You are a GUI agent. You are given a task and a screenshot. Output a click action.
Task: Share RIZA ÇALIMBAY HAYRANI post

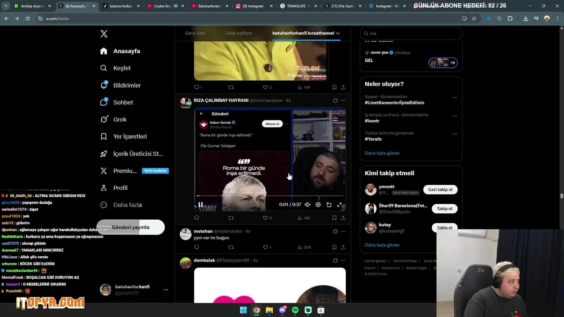343,218
